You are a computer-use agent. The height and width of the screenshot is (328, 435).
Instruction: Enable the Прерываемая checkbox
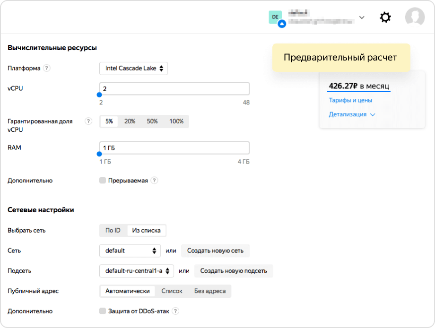[x=103, y=181]
